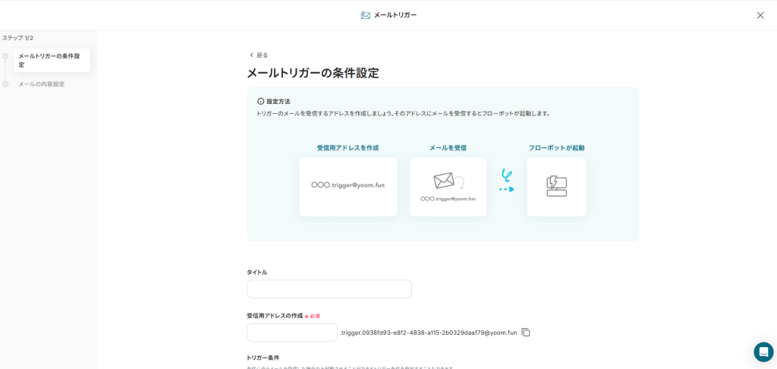Copy the receiving address with the copy icon
This screenshot has height=369, width=777.
point(526,333)
